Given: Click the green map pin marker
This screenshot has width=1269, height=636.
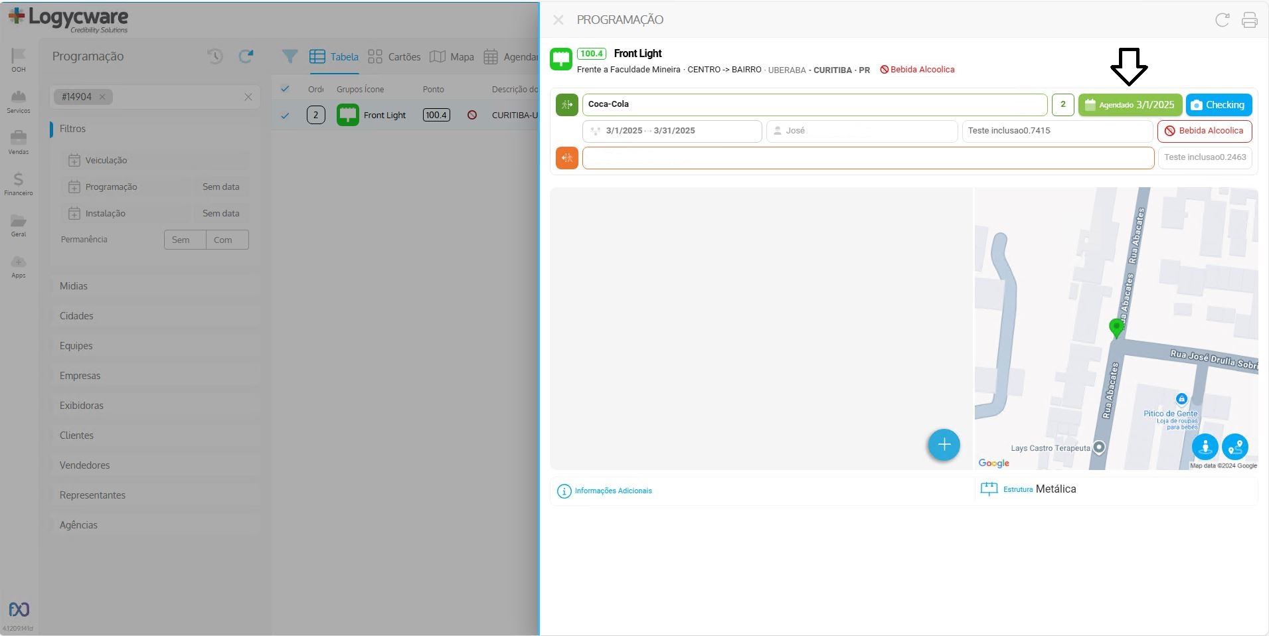Looking at the screenshot, I should point(1116,328).
